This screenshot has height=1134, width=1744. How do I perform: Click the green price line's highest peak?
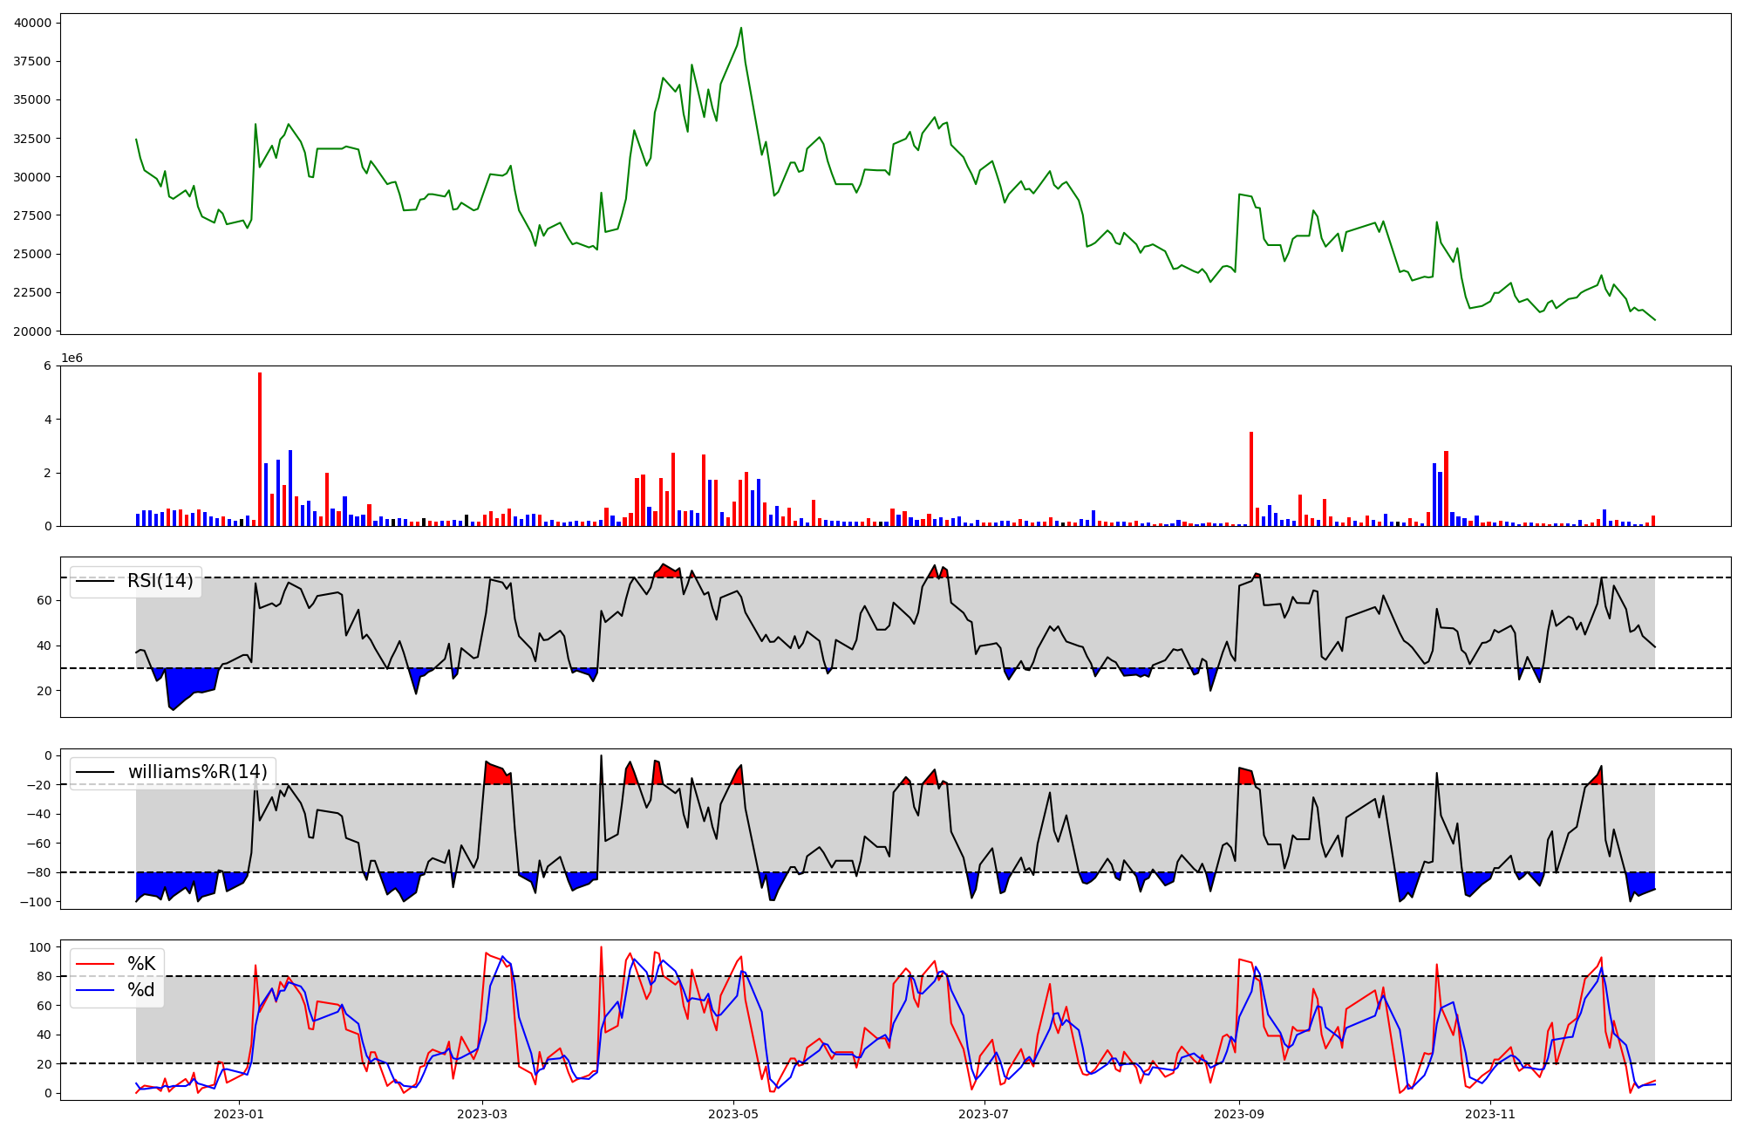741,29
